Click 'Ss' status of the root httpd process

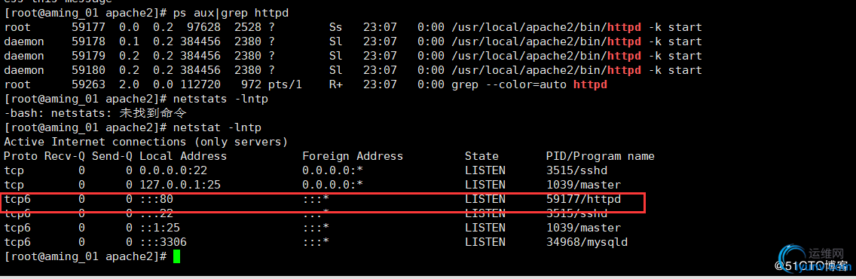point(336,27)
